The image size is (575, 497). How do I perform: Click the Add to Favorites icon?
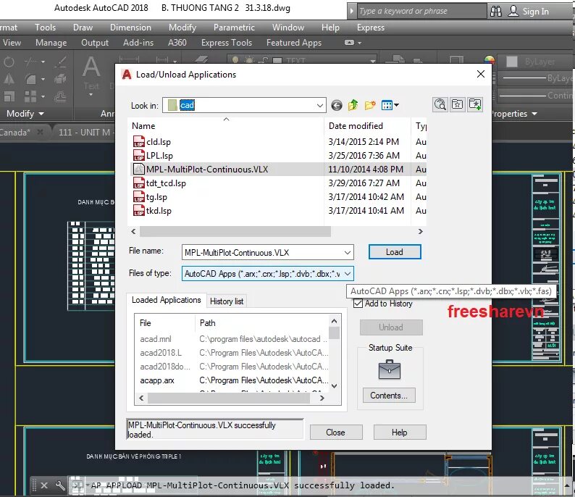click(x=457, y=104)
